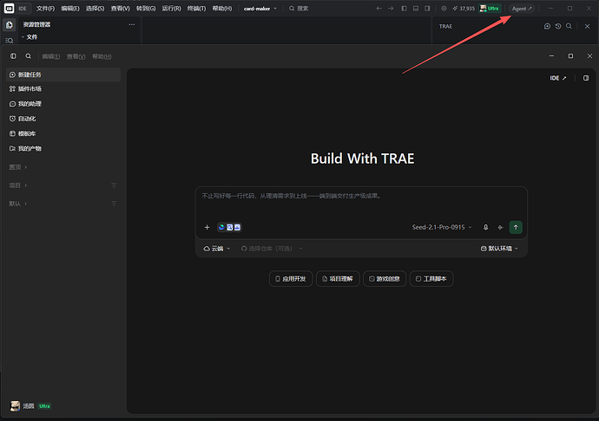Close the TRAE side panel
Screen dimensions: 599x421
click(587, 26)
